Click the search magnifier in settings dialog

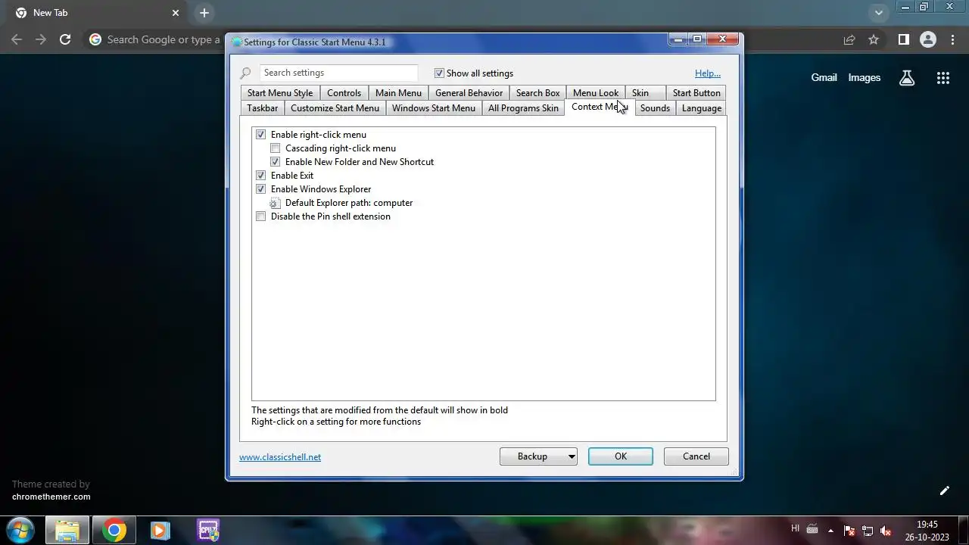(x=245, y=73)
